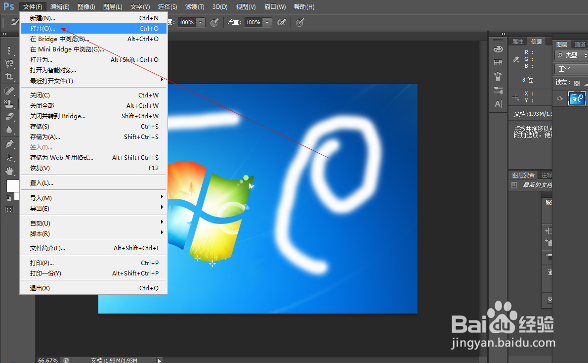Screen dimensions: 588x363
Task: Click crosshair coordinates icon in Info panel
Action: click(x=516, y=97)
